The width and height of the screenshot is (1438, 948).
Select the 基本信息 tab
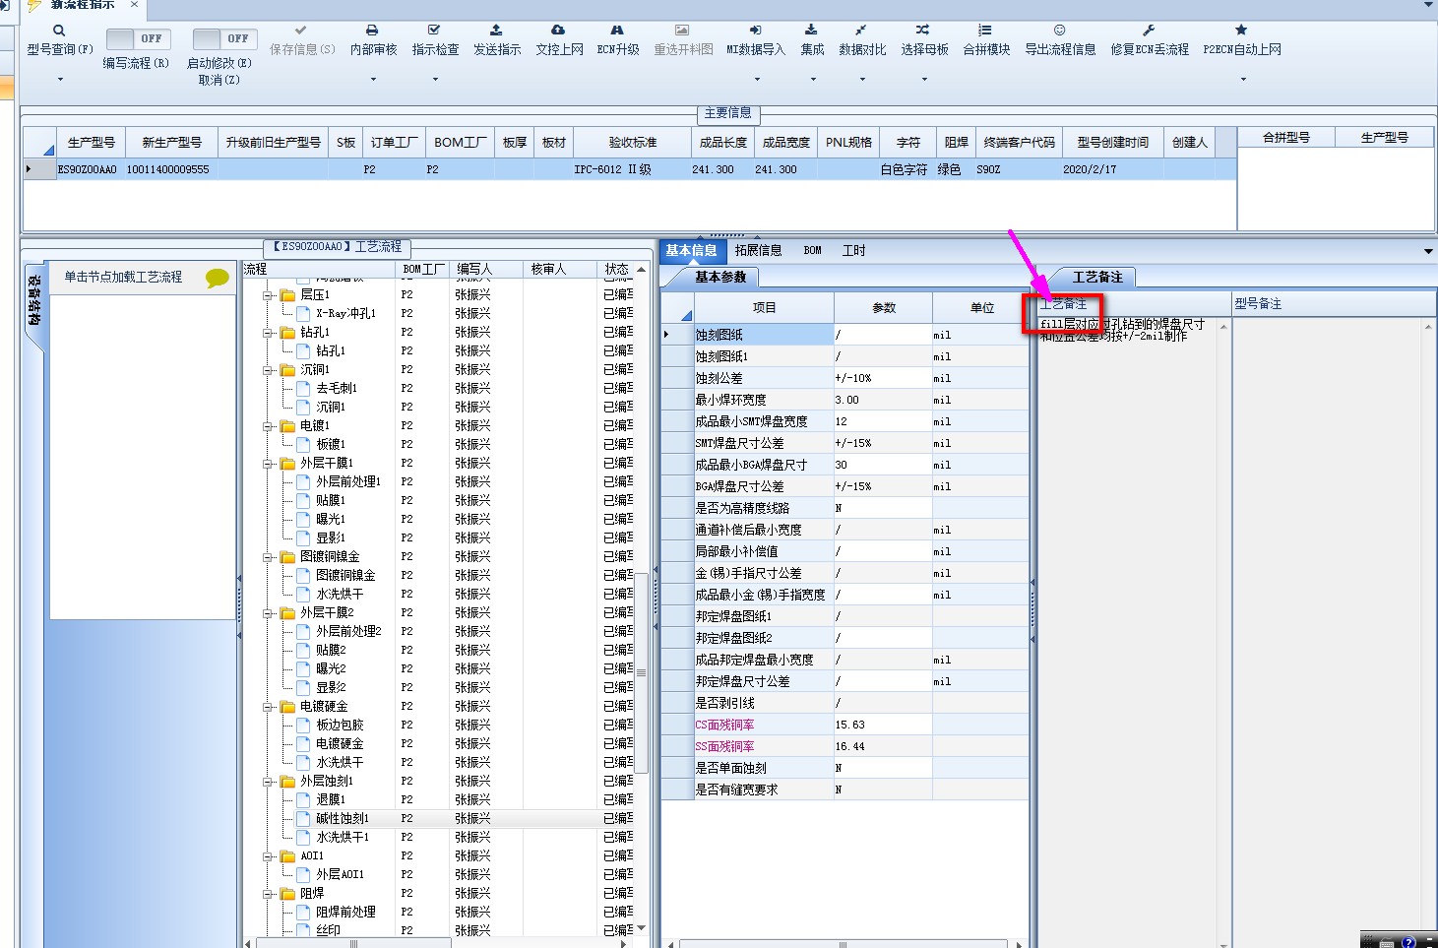tap(691, 250)
